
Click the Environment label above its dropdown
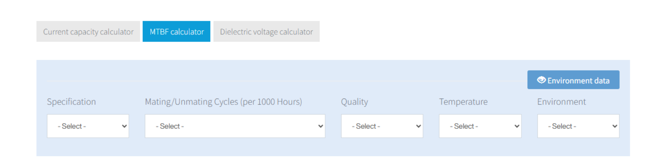point(561,102)
